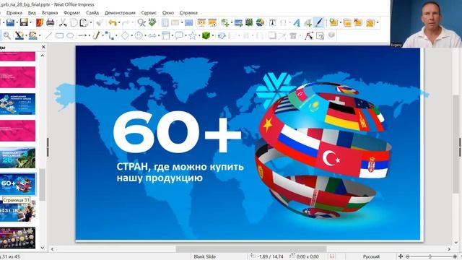Screen dimensions: 462x260
Task: Open the Вставка menu
Action: [50, 13]
